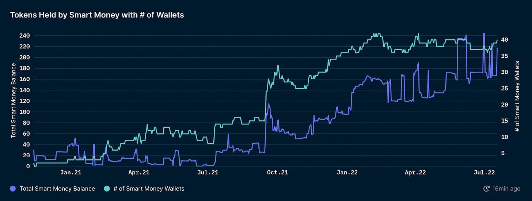The width and height of the screenshot is (532, 201).
Task: Click the purple Total Smart Money Balance dot
Action: (14, 189)
